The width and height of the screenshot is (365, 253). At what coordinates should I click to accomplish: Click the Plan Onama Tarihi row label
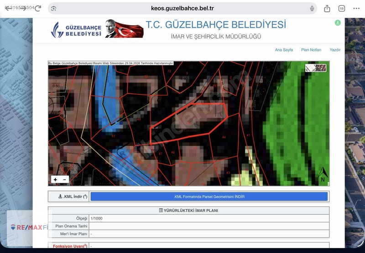pos(71,226)
